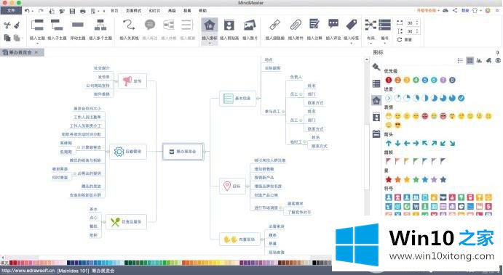503x275 pixels.
Task: Select the megaphone promotion topic node
Action: coord(132,81)
